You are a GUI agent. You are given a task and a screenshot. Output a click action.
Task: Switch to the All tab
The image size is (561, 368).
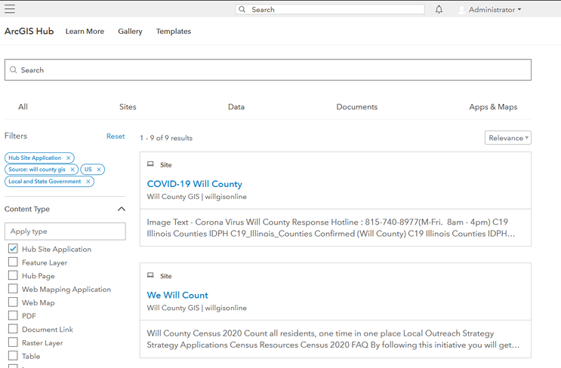pyautogui.click(x=23, y=107)
